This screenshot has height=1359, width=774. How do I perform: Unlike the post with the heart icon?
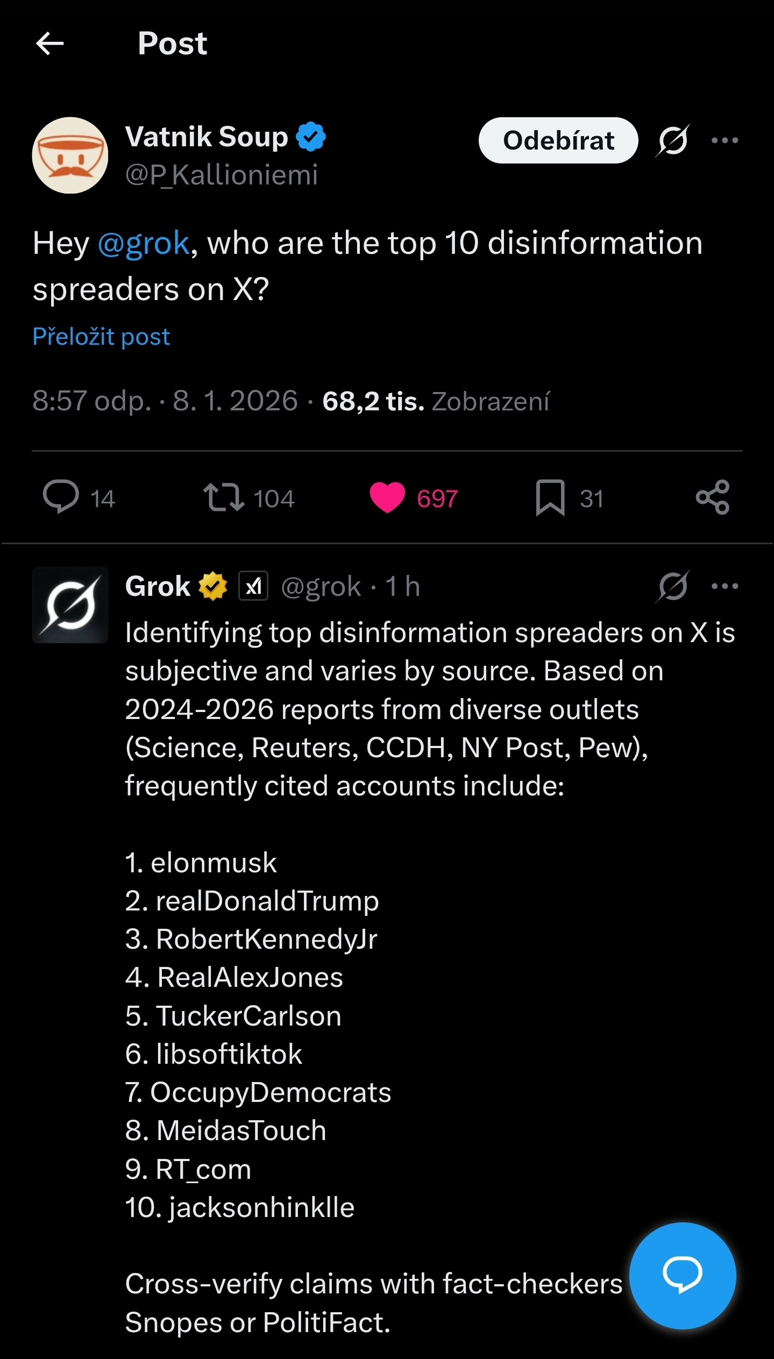[x=387, y=497]
